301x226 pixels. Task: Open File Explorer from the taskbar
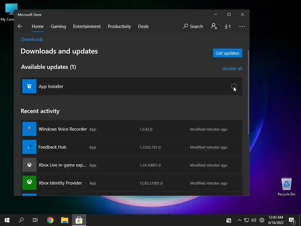coord(65,220)
